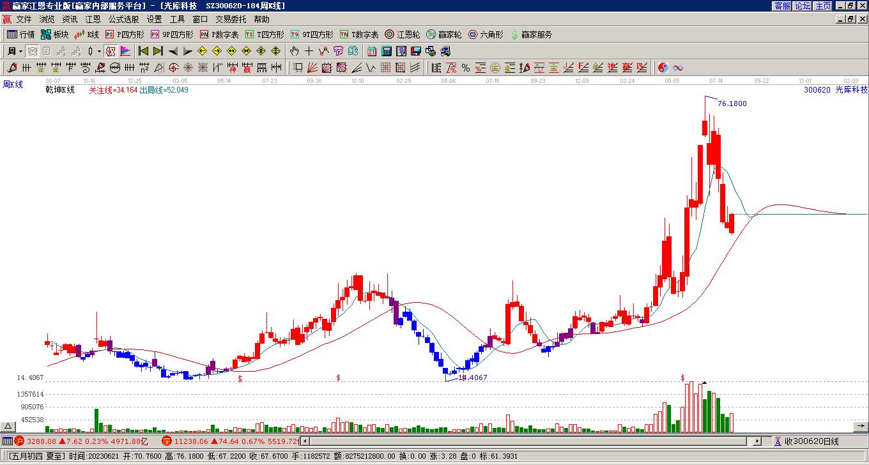Click the percent (%) drawing tool
869x465 pixels.
pos(466,68)
